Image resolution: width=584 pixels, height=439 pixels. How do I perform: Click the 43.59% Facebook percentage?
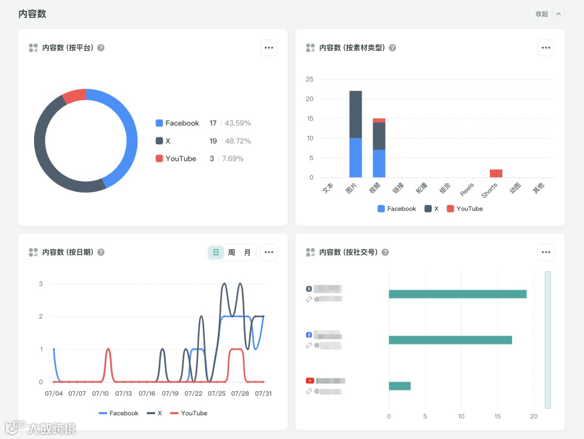pos(237,123)
